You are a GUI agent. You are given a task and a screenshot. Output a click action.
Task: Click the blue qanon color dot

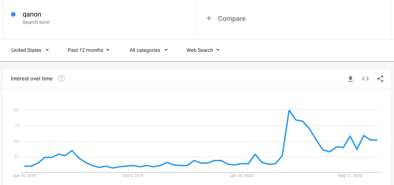click(13, 14)
